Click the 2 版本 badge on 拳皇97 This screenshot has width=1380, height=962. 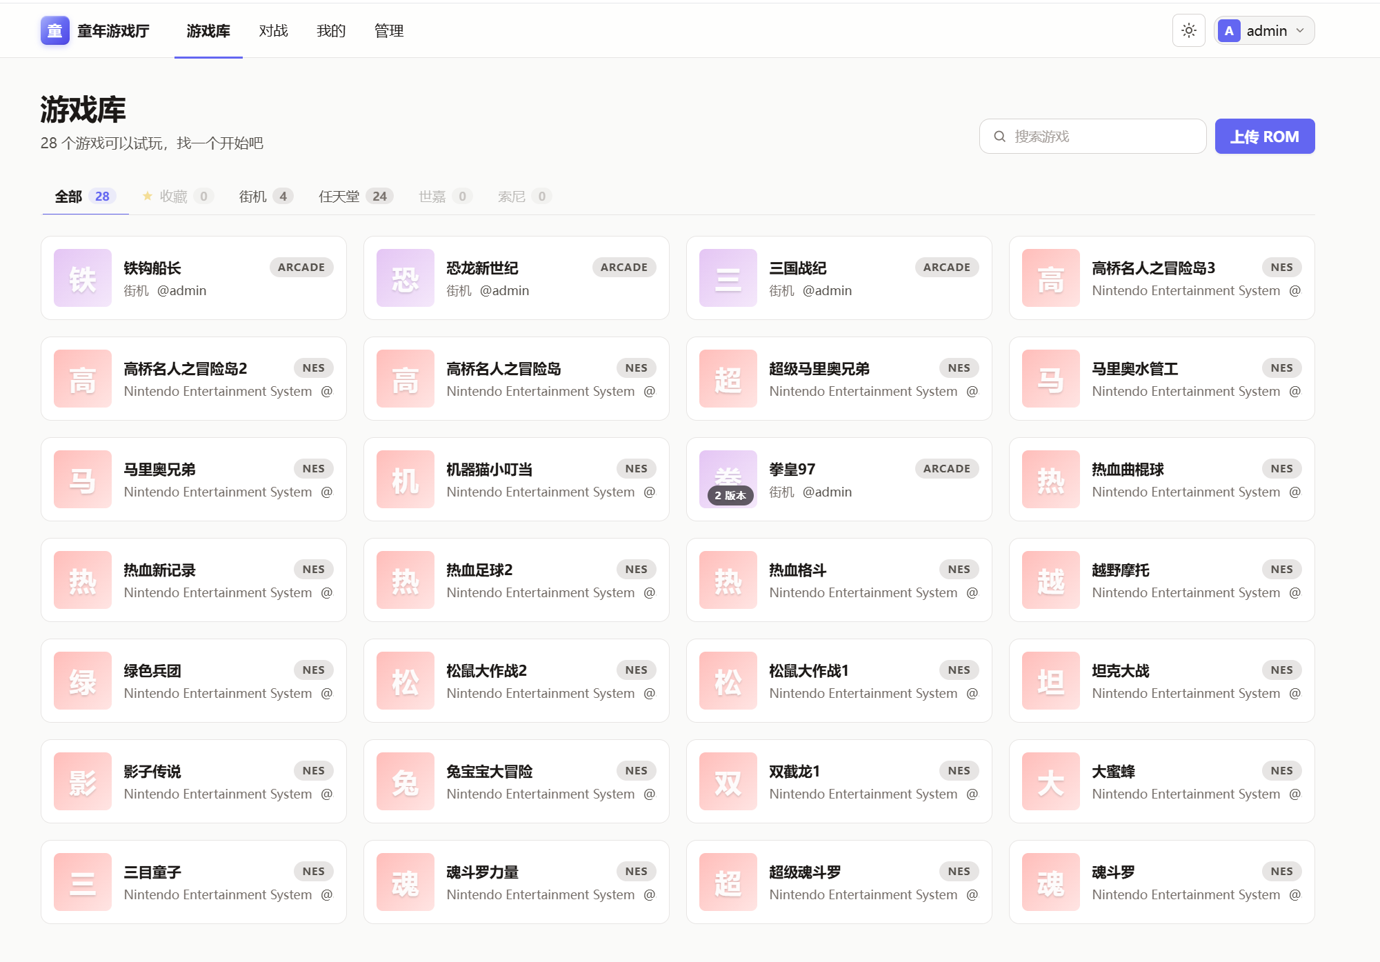tap(728, 495)
